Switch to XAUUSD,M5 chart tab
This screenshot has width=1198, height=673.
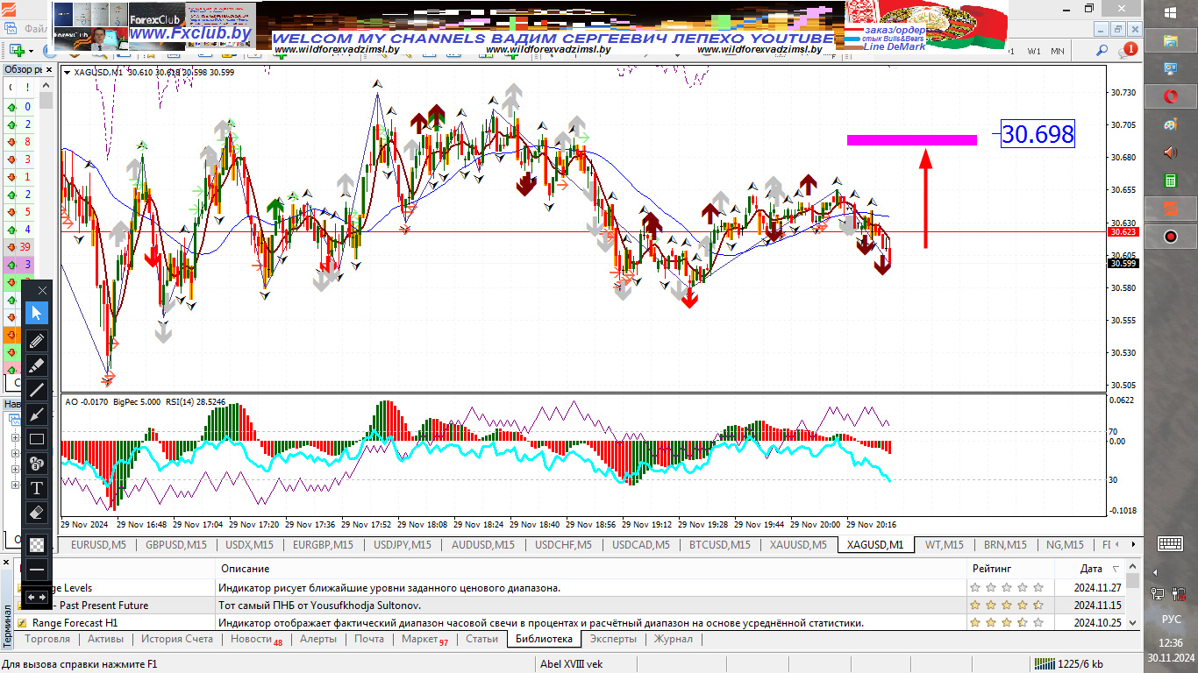point(798,545)
